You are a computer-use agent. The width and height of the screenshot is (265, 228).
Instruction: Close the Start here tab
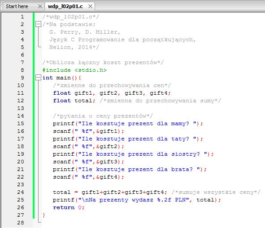tap(40, 6)
